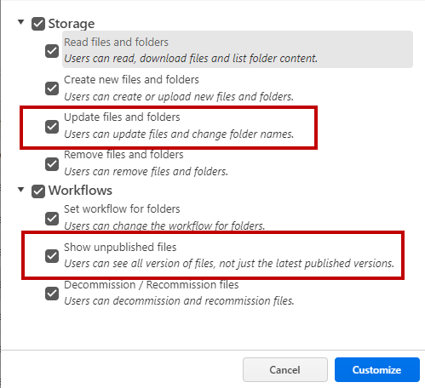Select the Set workflow for folders title

click(x=122, y=209)
